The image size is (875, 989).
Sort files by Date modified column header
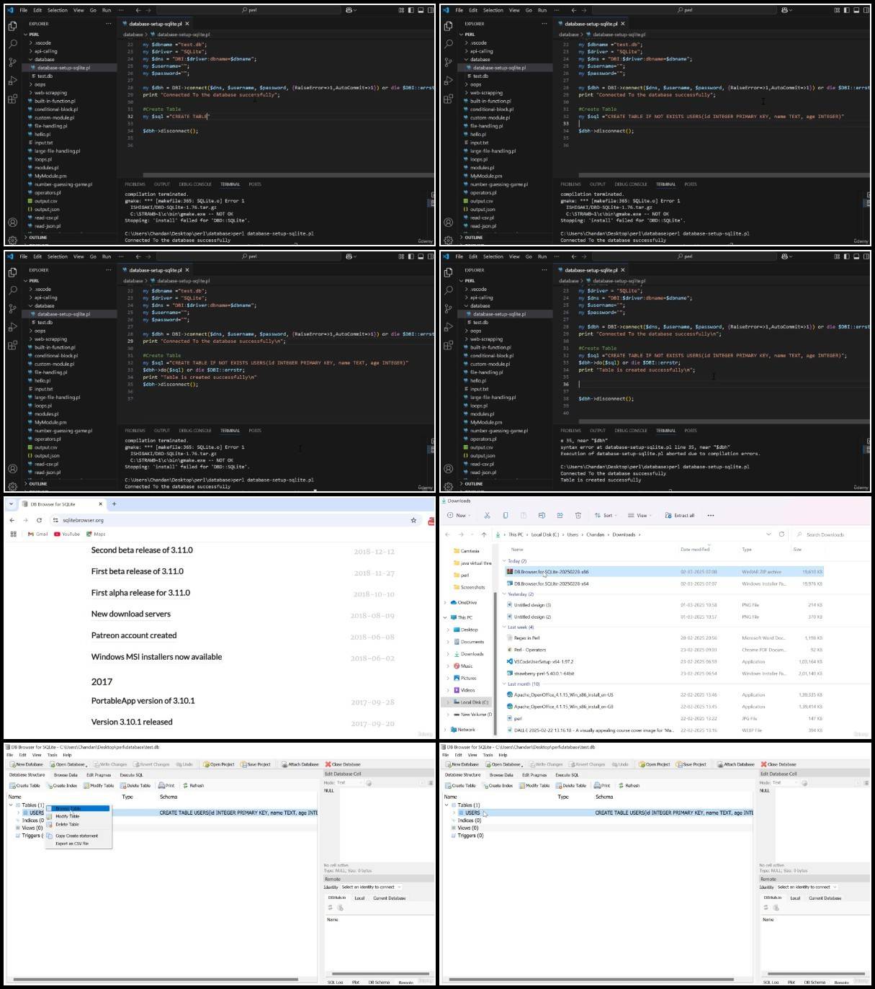[695, 549]
